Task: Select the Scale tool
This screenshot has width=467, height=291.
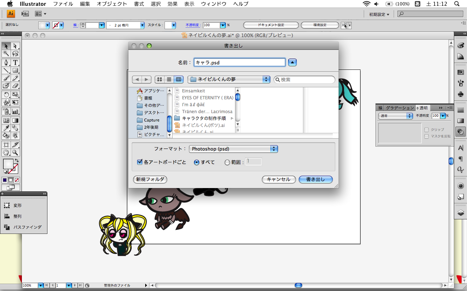Action: pyautogui.click(x=15, y=95)
